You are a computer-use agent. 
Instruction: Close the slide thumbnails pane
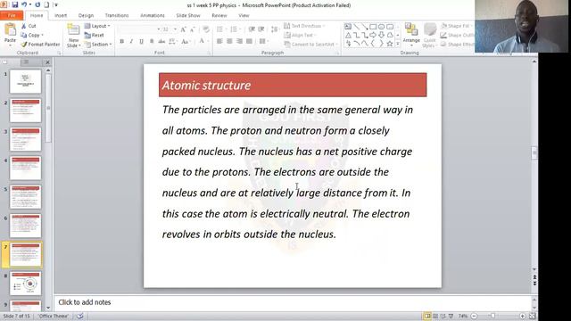pyautogui.click(x=47, y=62)
